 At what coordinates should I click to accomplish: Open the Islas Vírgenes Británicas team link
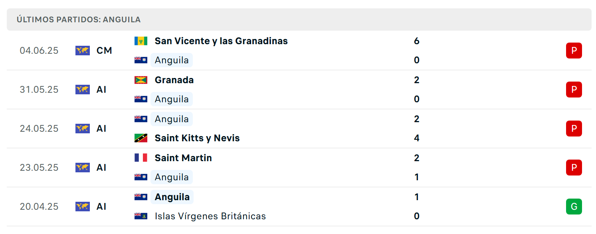tap(210, 216)
